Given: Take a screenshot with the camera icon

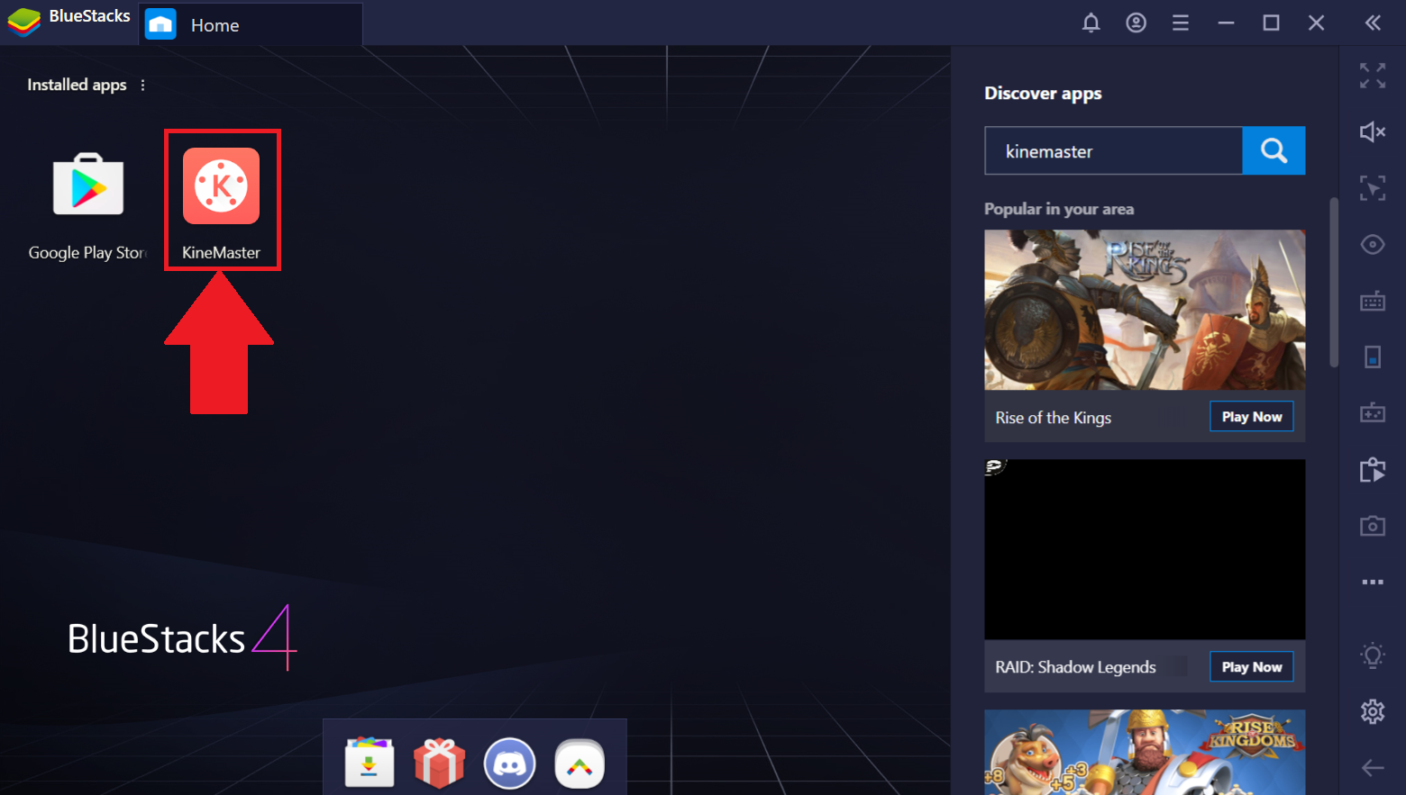Looking at the screenshot, I should pyautogui.click(x=1372, y=526).
